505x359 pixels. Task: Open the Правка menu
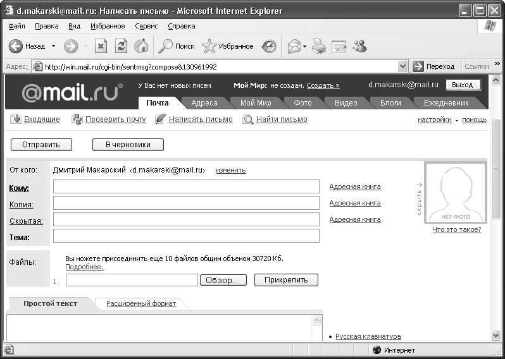click(47, 26)
